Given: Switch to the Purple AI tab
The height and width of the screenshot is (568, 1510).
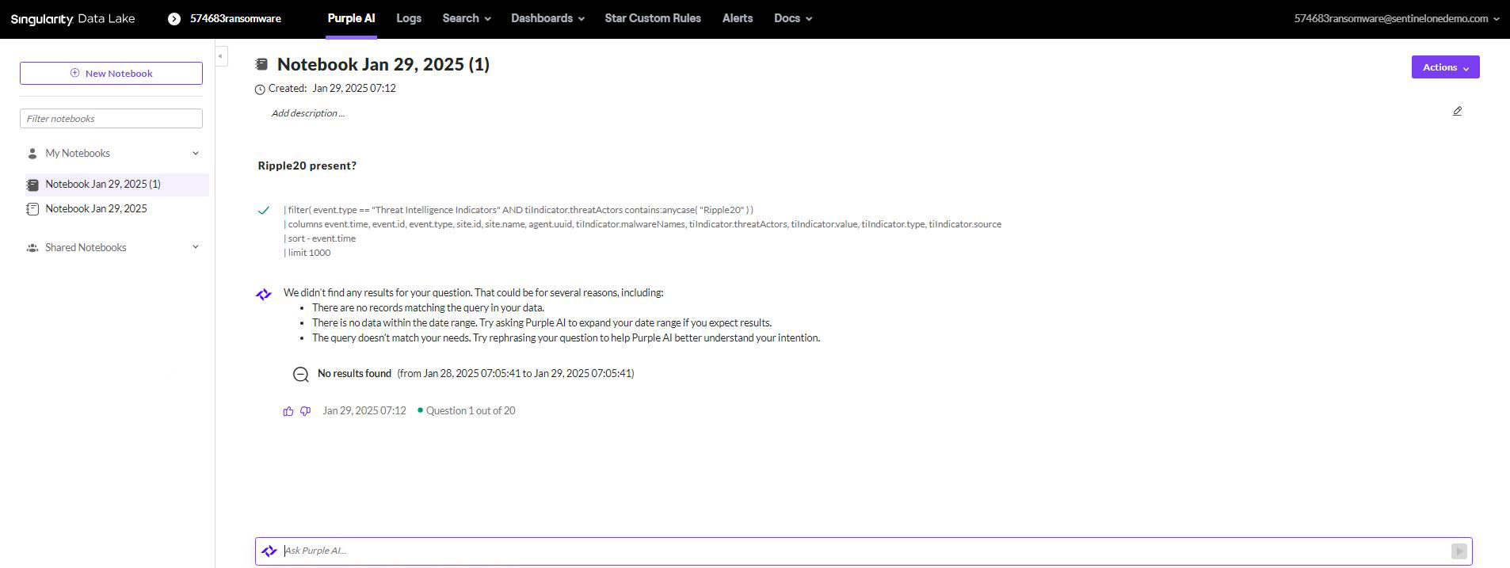Looking at the screenshot, I should click(351, 18).
